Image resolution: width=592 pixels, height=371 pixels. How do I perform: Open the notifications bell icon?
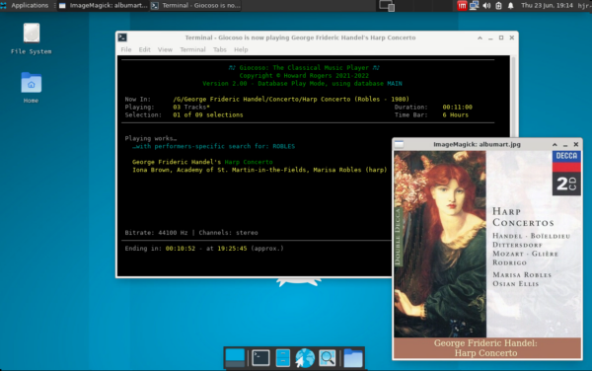pos(510,6)
